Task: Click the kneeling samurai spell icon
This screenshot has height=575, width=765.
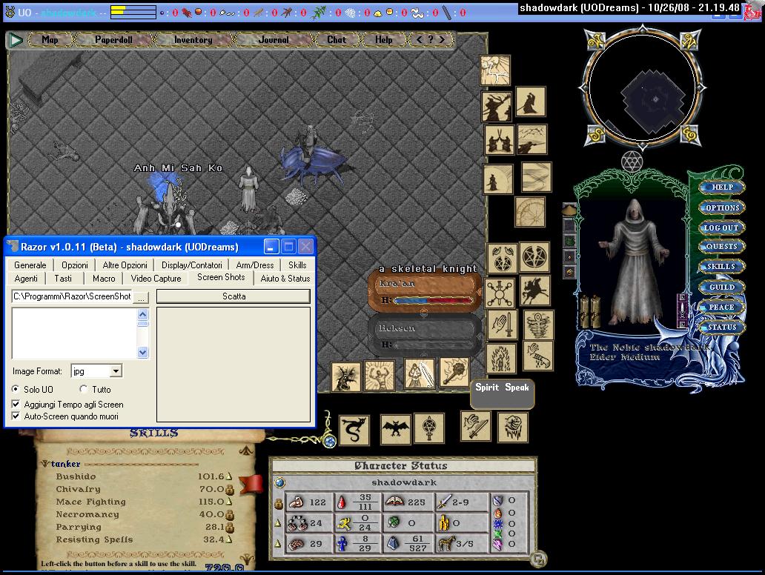Action: [530, 102]
